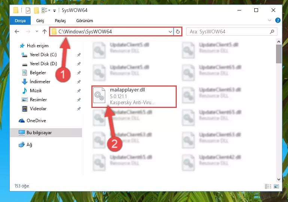
Task: Open the recent locations dropdown arrow
Action: click(37, 31)
